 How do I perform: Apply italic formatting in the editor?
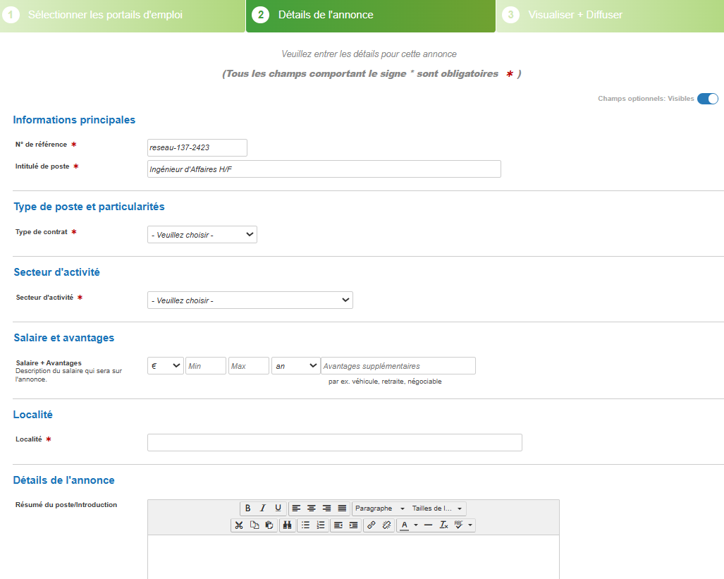(x=263, y=508)
